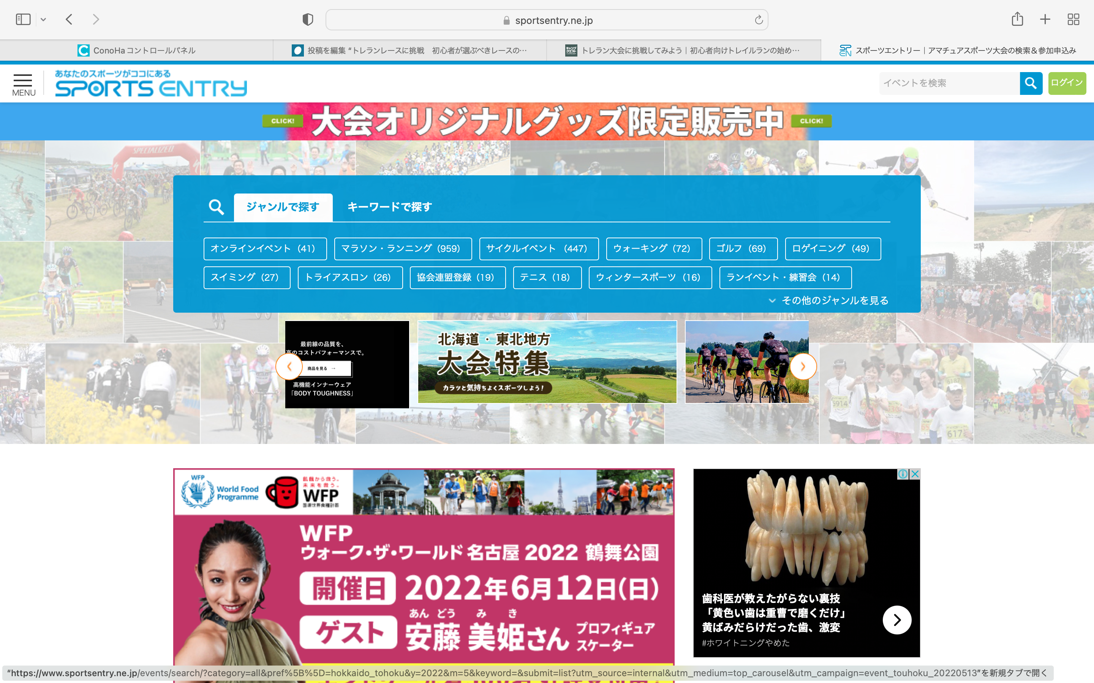The width and height of the screenshot is (1094, 683).
Task: Toggle the Safari sidebar icon
Action: 23,19
